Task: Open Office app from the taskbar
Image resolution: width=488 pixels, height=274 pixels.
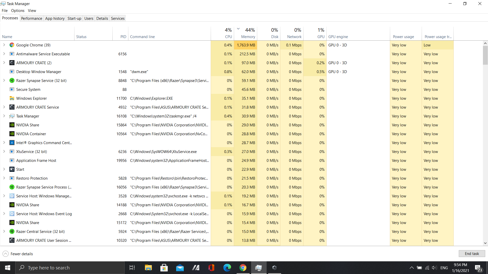Action: click(211, 268)
